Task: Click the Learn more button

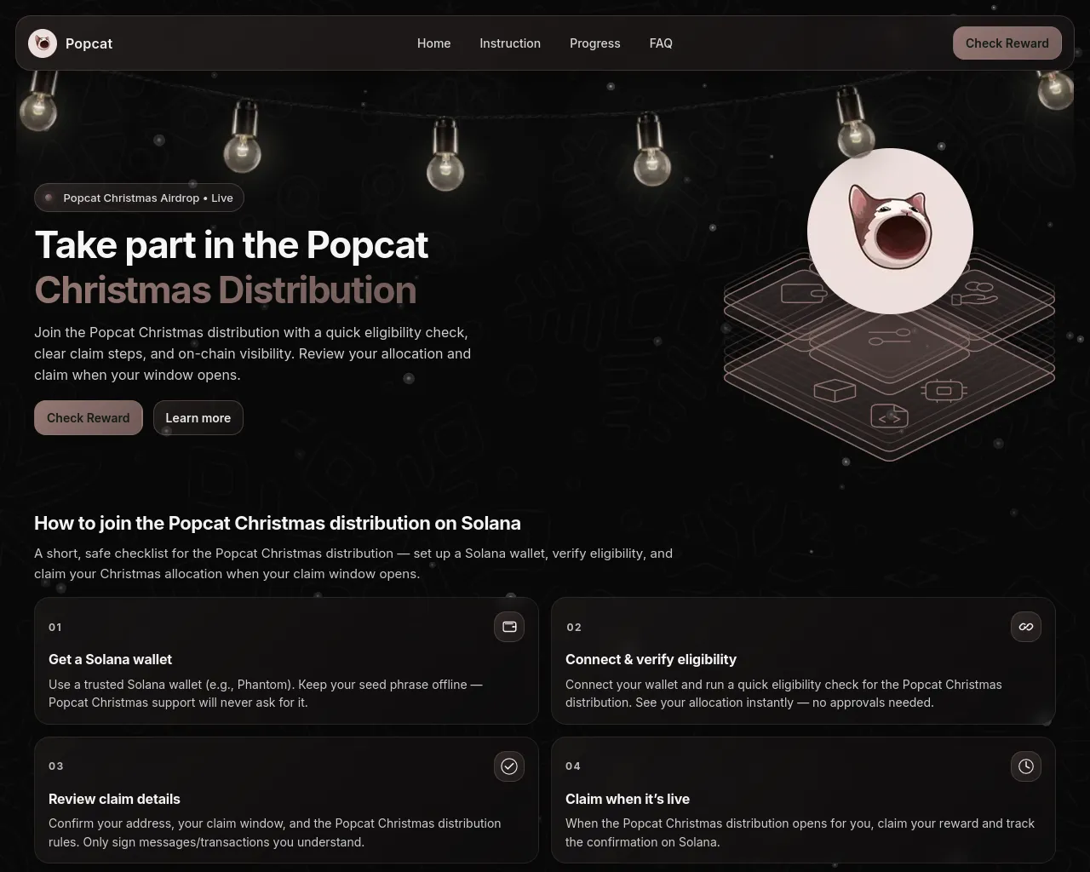Action: point(198,418)
